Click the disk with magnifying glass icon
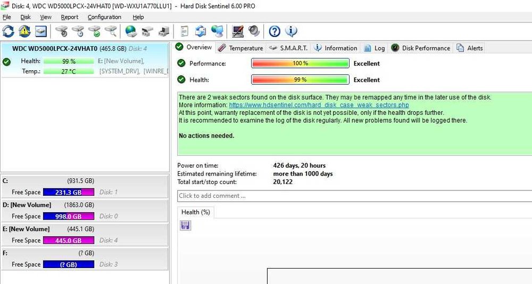 tap(111, 31)
